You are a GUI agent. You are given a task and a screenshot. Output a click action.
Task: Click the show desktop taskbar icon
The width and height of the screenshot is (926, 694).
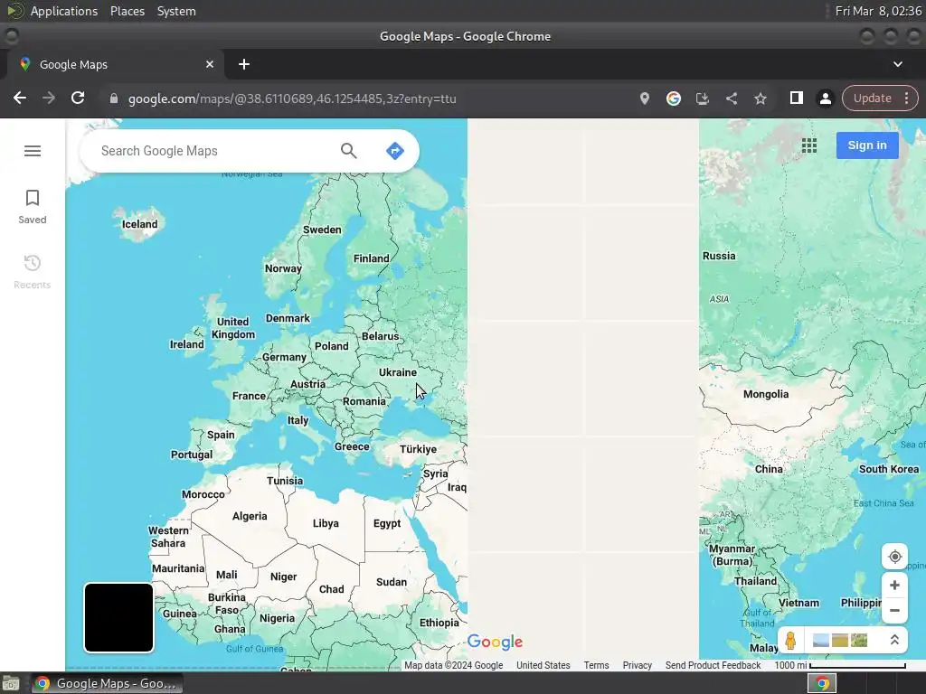point(11,684)
